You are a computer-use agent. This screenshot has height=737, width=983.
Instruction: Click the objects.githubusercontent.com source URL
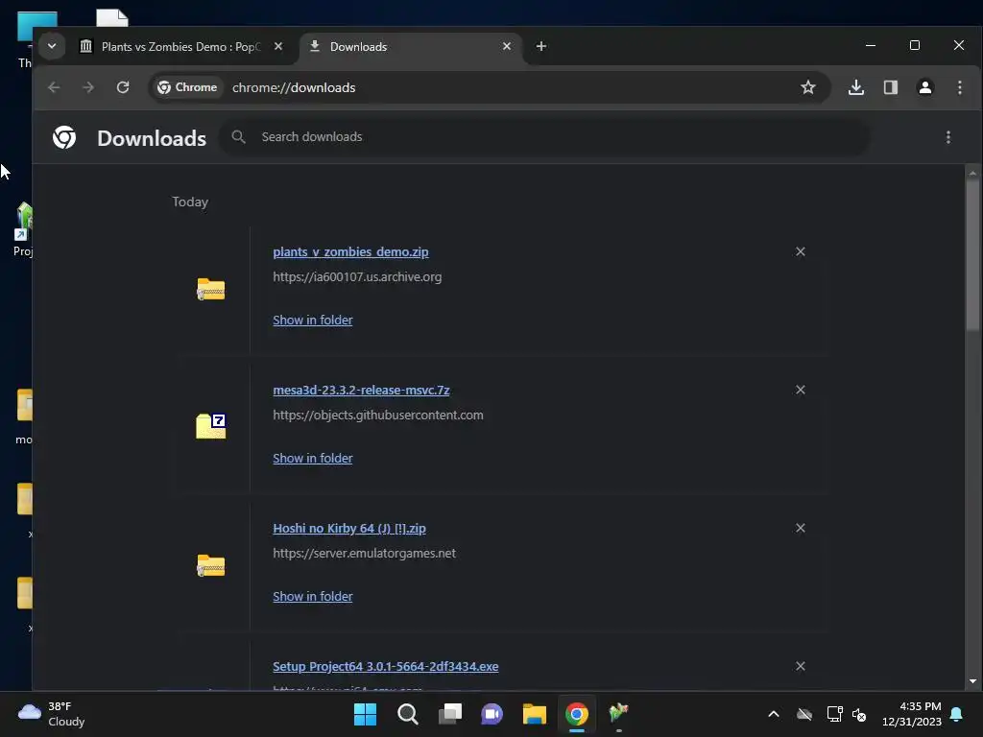coord(378,415)
